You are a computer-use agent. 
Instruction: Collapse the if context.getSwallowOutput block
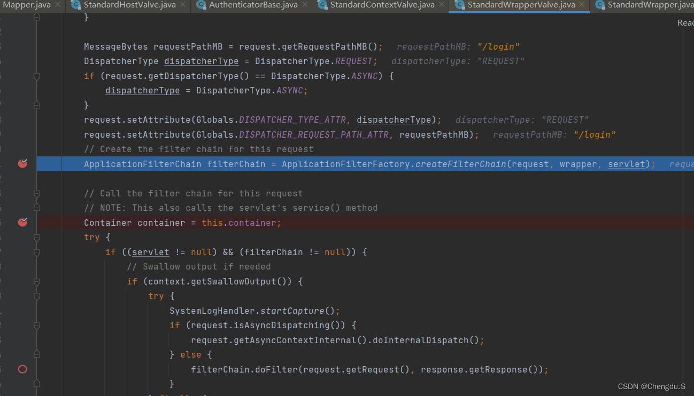37,282
